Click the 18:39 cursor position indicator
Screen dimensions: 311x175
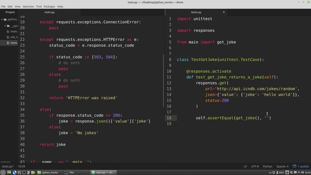[21, 166]
